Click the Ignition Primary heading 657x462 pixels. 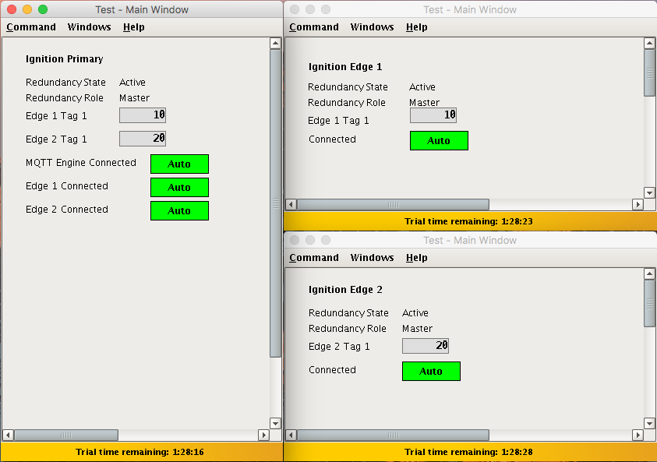tap(65, 59)
